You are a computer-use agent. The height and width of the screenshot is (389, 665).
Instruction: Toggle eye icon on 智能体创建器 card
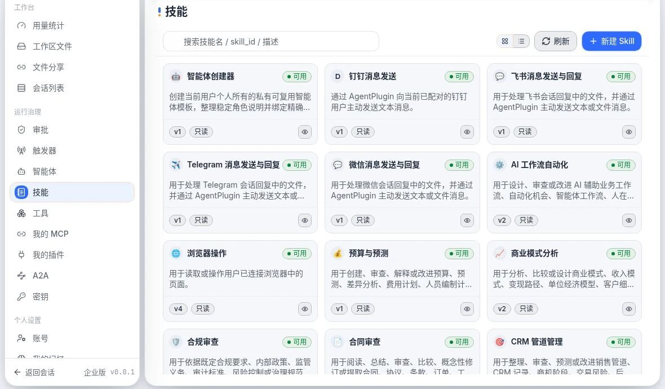[x=305, y=132]
